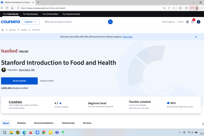Click the translate icon in address bar

tap(164, 8)
